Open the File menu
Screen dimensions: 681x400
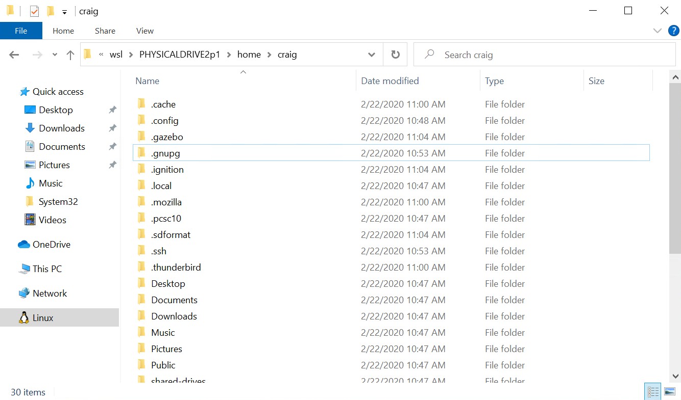click(x=21, y=31)
